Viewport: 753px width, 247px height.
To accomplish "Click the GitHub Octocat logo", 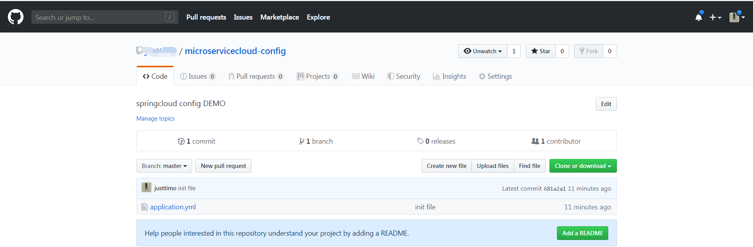I will [x=16, y=17].
